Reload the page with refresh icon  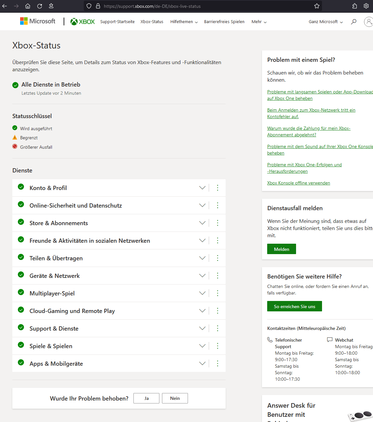(40, 6)
